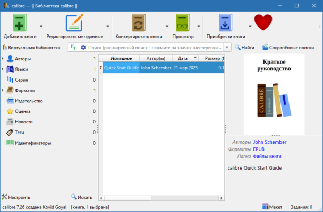Sort by the Название column header

[x=121, y=58]
